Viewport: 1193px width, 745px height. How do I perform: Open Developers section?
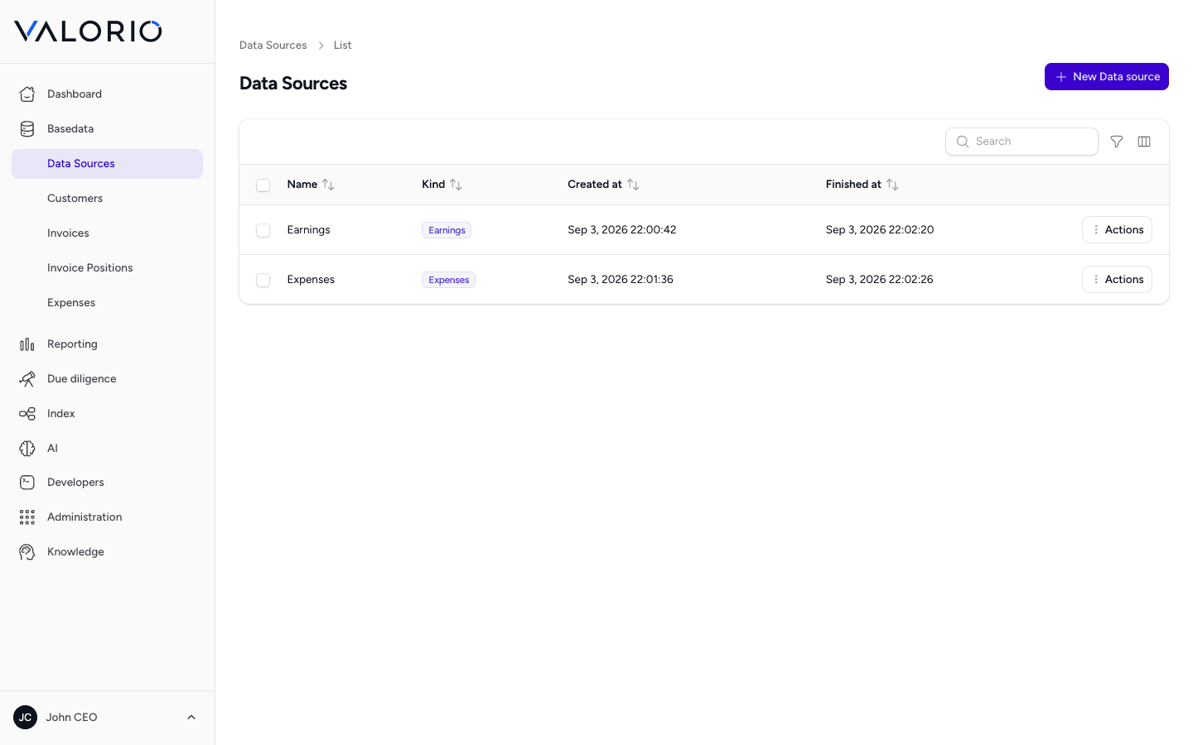108,483
